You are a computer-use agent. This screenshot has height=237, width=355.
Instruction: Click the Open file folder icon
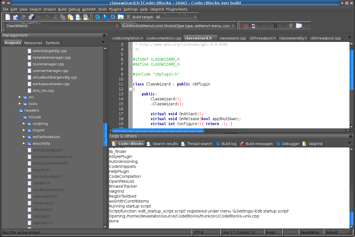(16, 17)
